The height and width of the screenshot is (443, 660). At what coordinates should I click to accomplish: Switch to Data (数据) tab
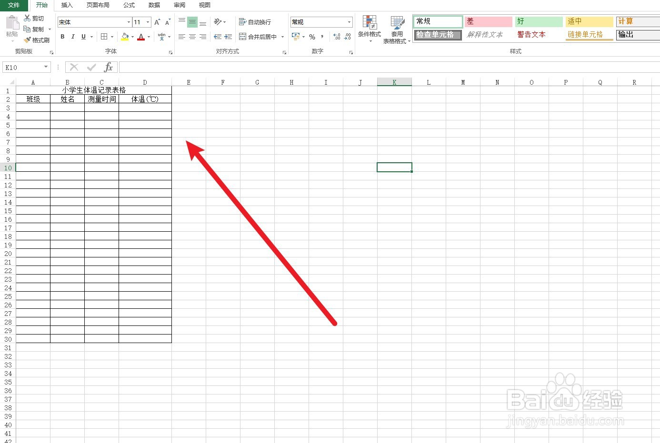tap(154, 5)
